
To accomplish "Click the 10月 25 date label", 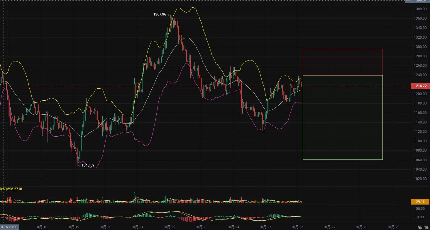I will coord(265,227).
